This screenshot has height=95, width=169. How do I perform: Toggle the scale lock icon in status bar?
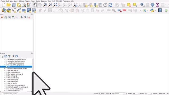pos(127,94)
